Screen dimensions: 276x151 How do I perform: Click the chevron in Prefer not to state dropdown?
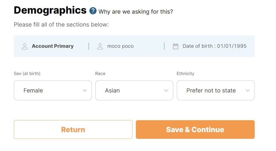click(x=248, y=91)
